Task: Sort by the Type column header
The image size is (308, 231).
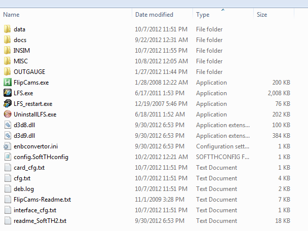Action: (x=203, y=15)
